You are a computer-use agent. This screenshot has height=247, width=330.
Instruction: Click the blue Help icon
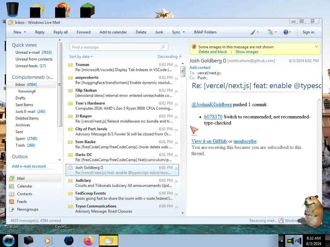pyautogui.click(x=286, y=32)
